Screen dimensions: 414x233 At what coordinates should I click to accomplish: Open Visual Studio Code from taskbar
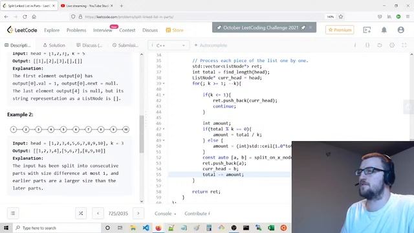click(146, 228)
